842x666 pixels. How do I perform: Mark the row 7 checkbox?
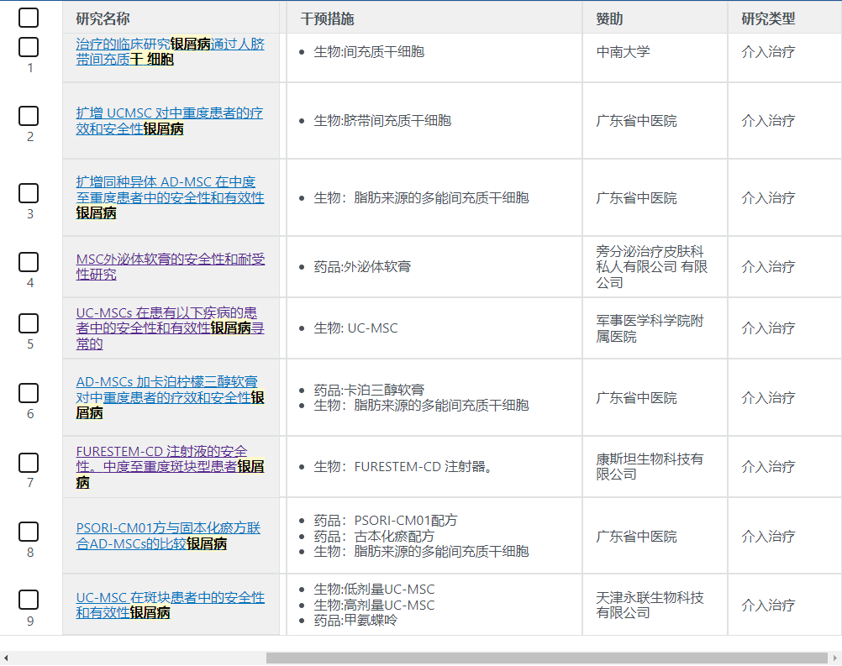[29, 463]
